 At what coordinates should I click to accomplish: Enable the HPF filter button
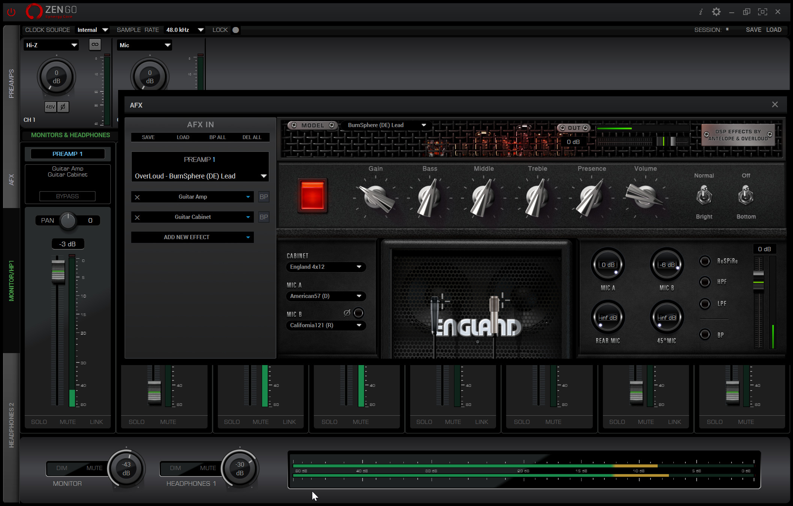point(705,282)
